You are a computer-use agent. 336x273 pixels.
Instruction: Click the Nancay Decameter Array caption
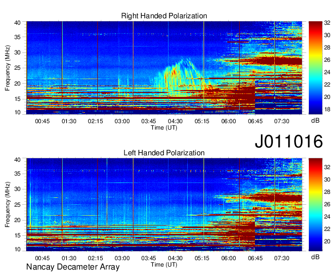pyautogui.click(x=73, y=267)
